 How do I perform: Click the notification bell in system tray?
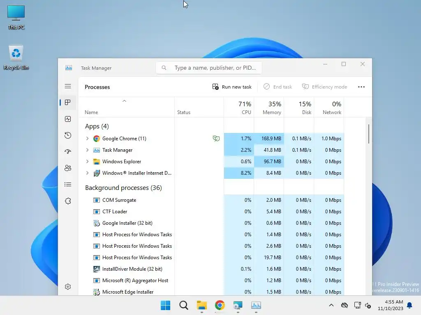tap(410, 305)
